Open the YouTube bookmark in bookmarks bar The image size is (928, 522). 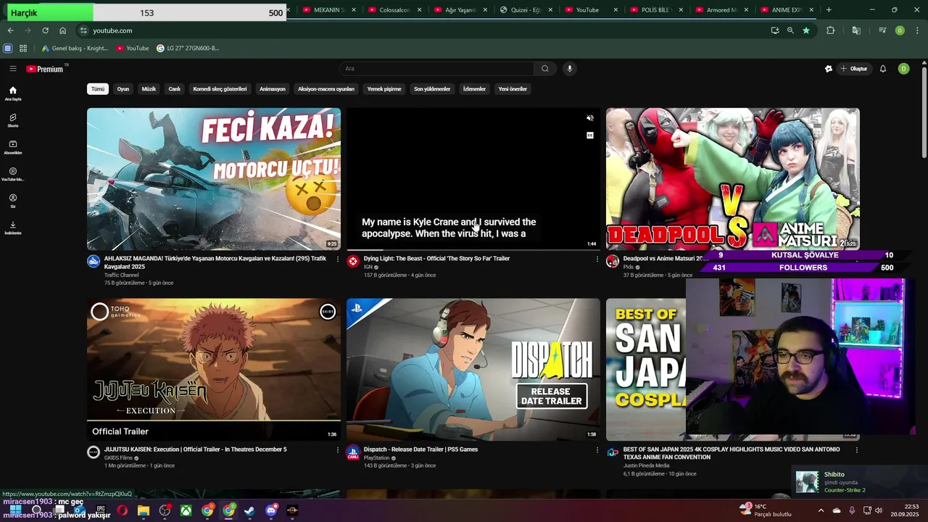132,49
